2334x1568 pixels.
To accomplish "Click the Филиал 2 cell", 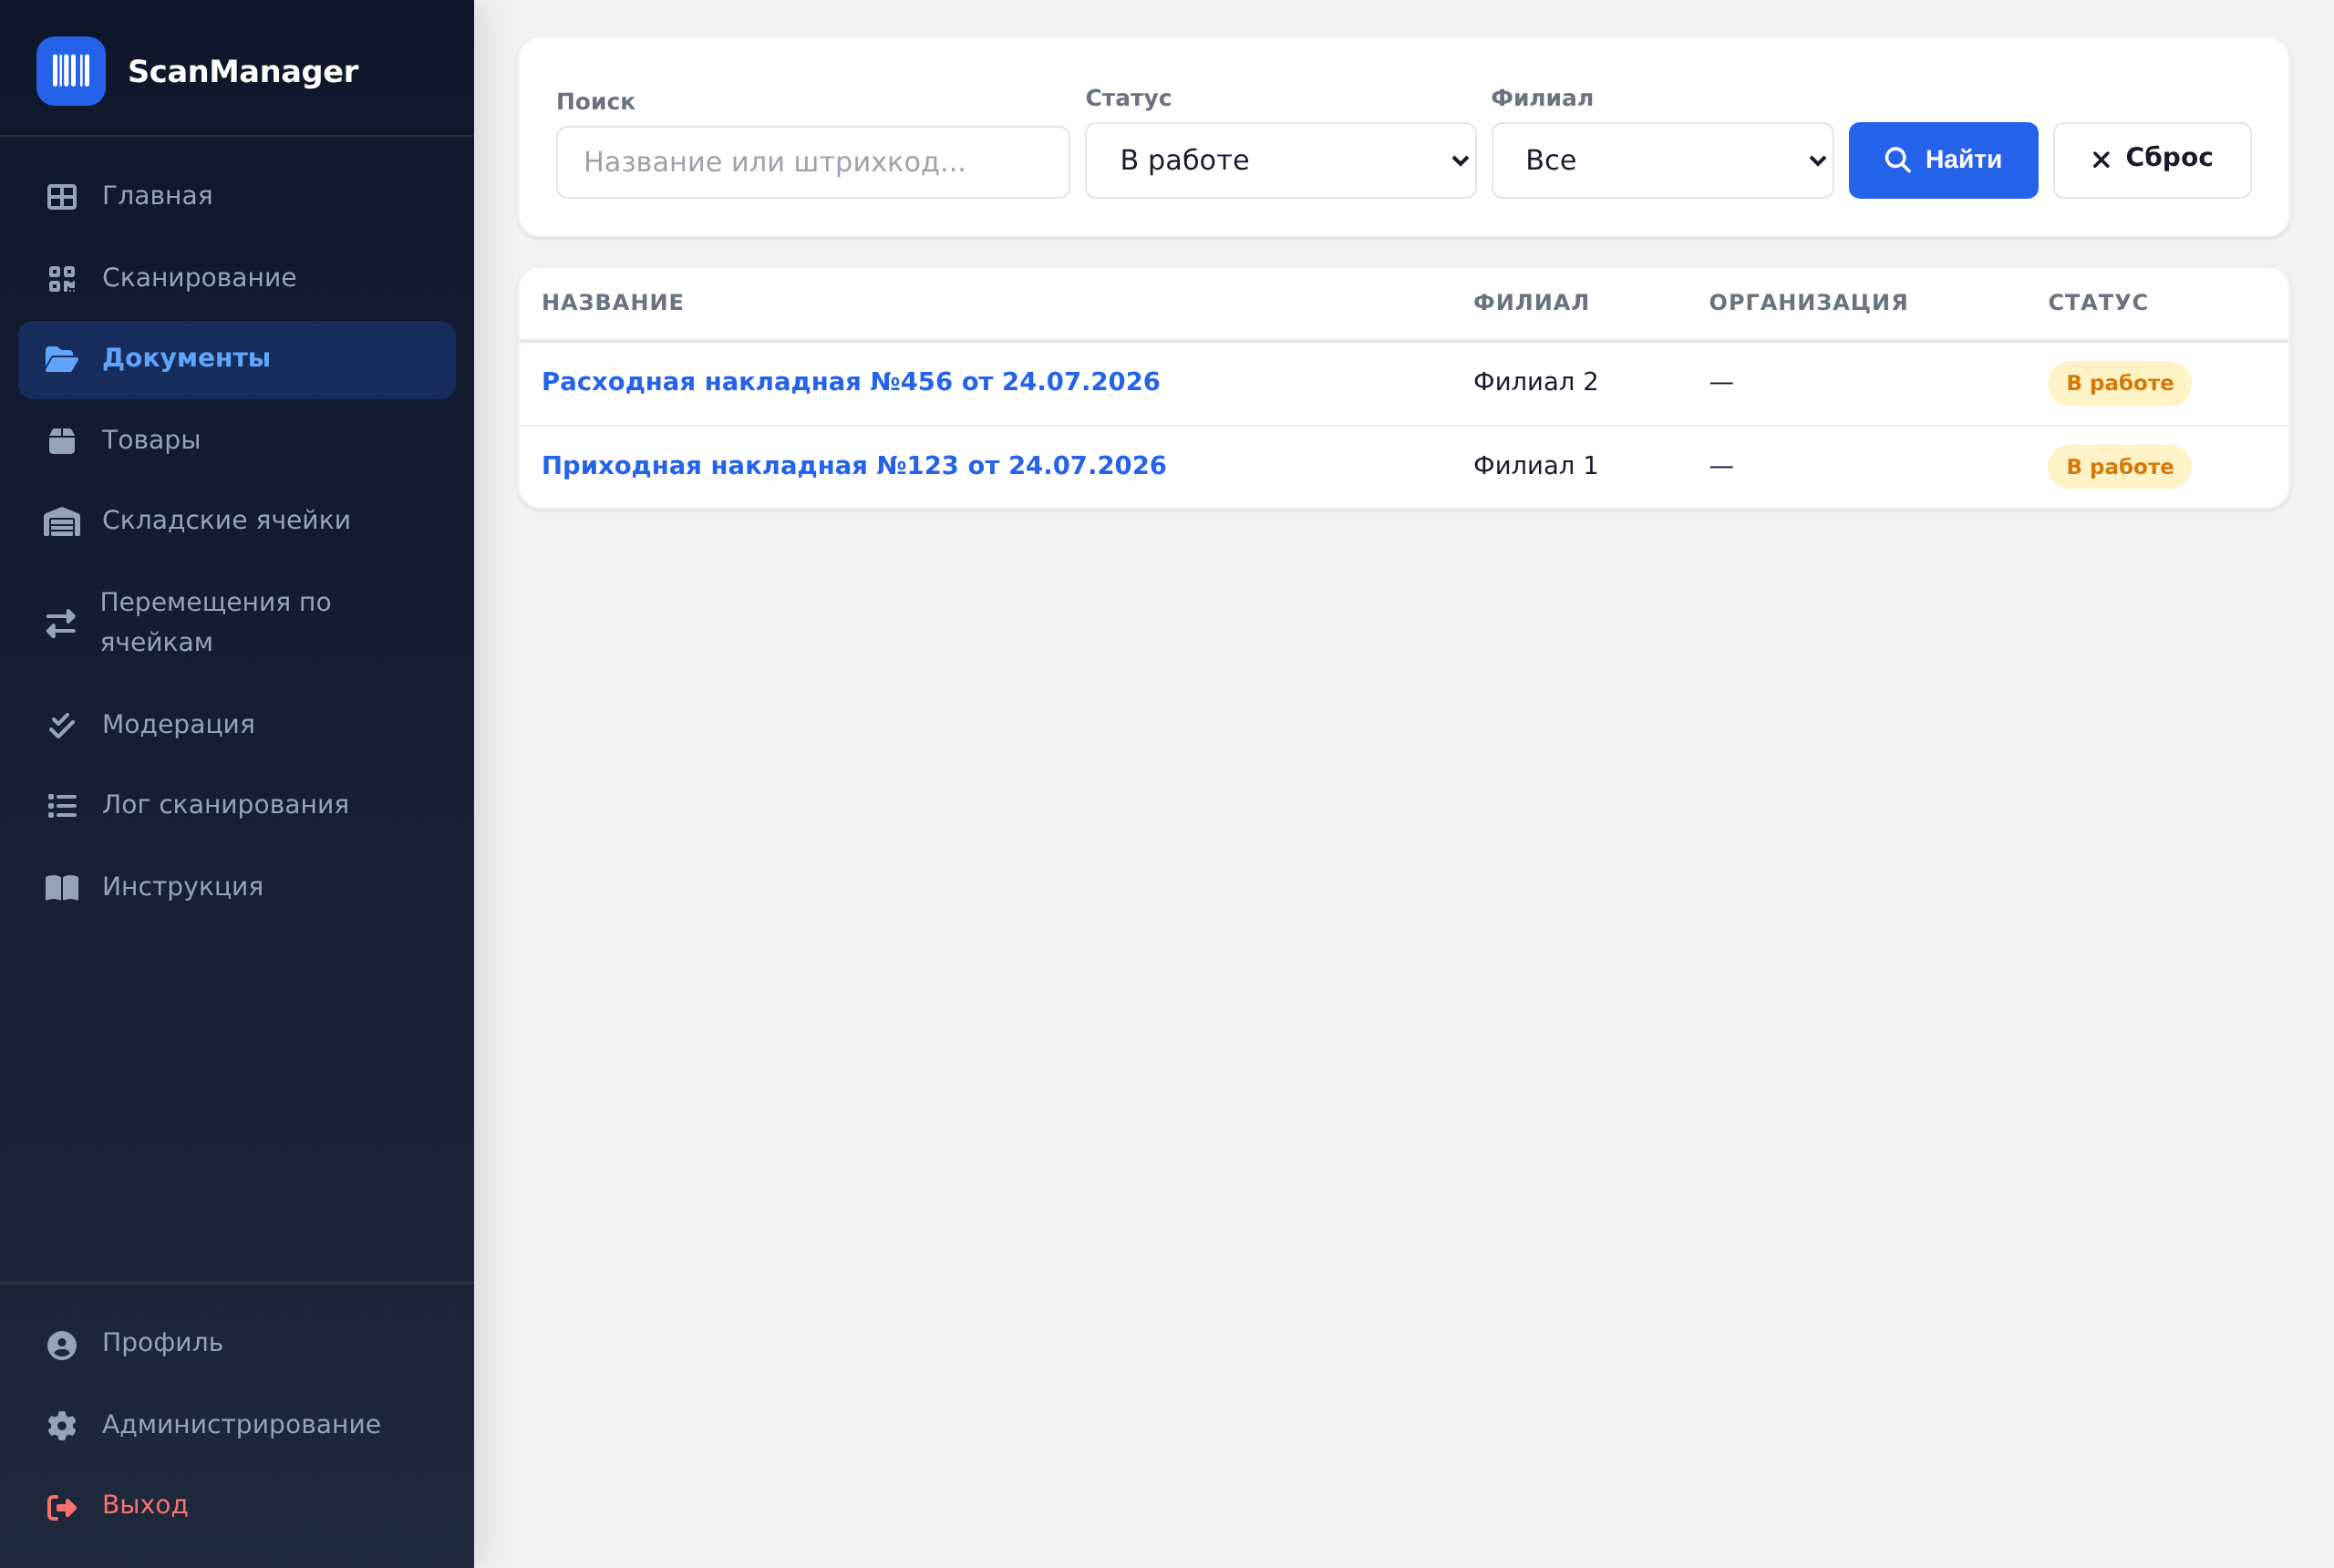I will (x=1535, y=382).
